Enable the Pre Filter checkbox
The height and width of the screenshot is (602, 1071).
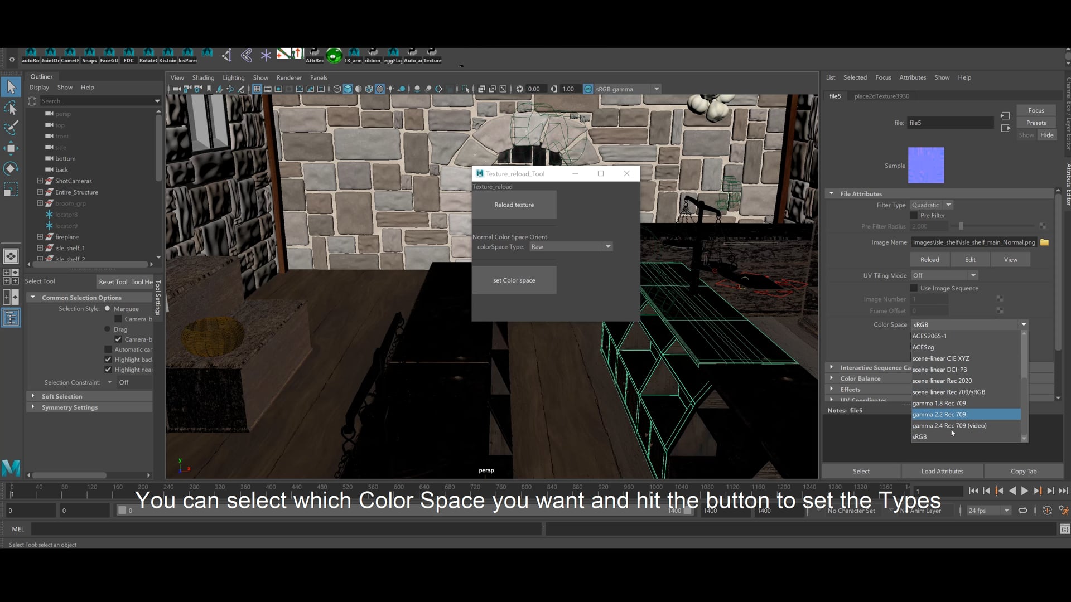click(x=914, y=215)
